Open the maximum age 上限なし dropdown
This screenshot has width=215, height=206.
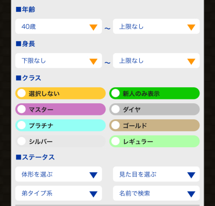[x=156, y=26]
